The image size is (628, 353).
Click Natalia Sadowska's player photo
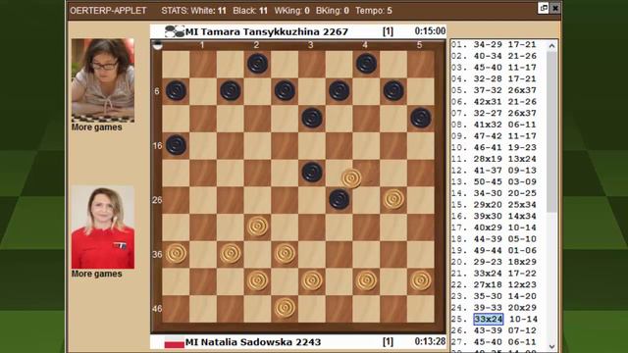[x=103, y=227]
